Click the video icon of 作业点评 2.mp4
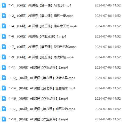 (x=4, y=67)
